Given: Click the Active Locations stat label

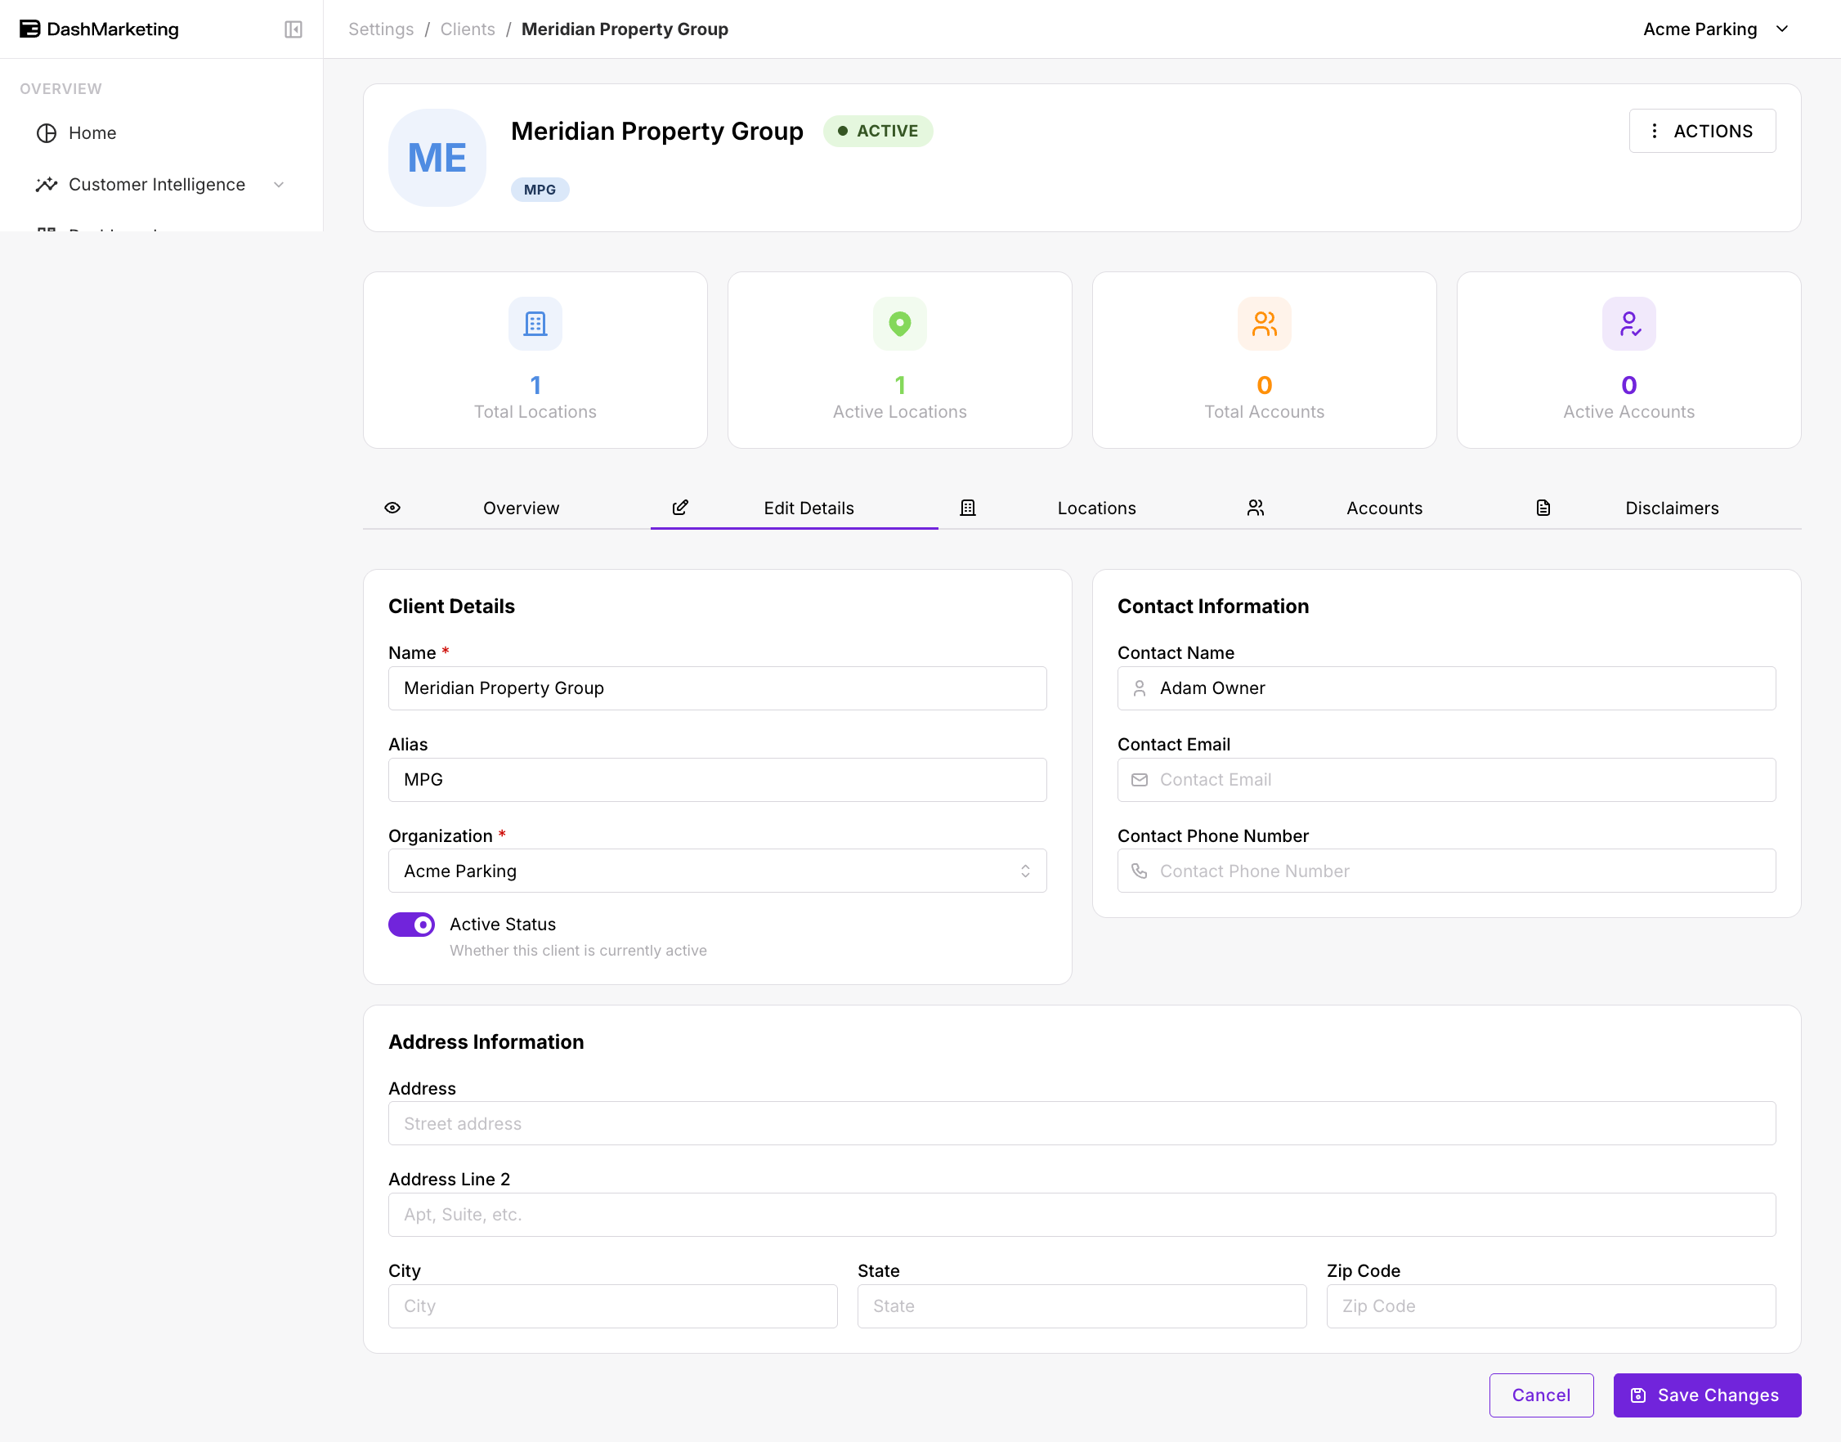Looking at the screenshot, I should pyautogui.click(x=900, y=412).
